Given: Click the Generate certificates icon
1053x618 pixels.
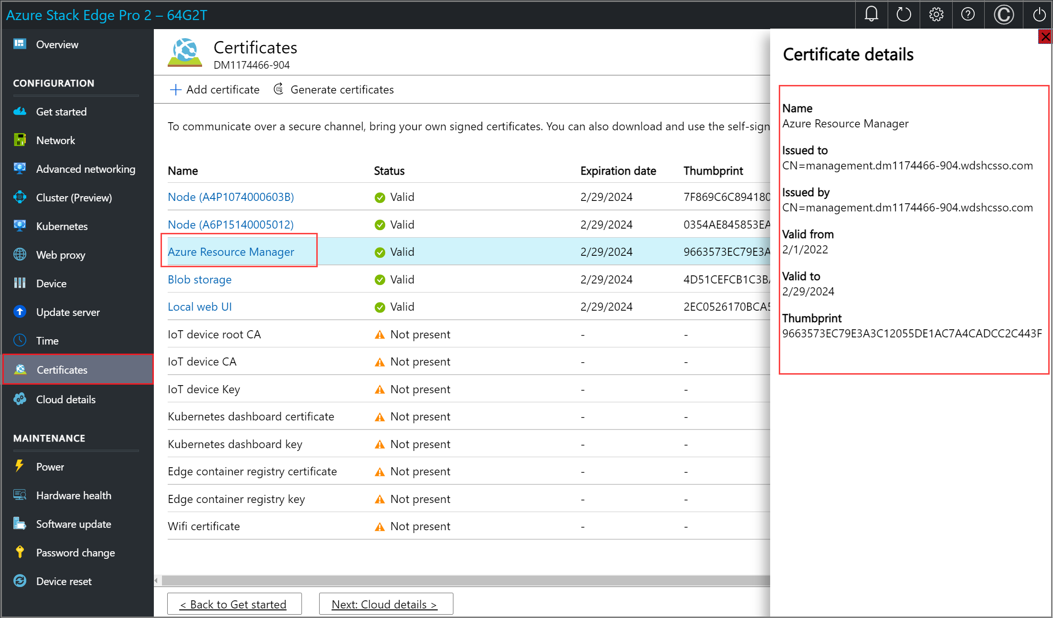Looking at the screenshot, I should 279,89.
